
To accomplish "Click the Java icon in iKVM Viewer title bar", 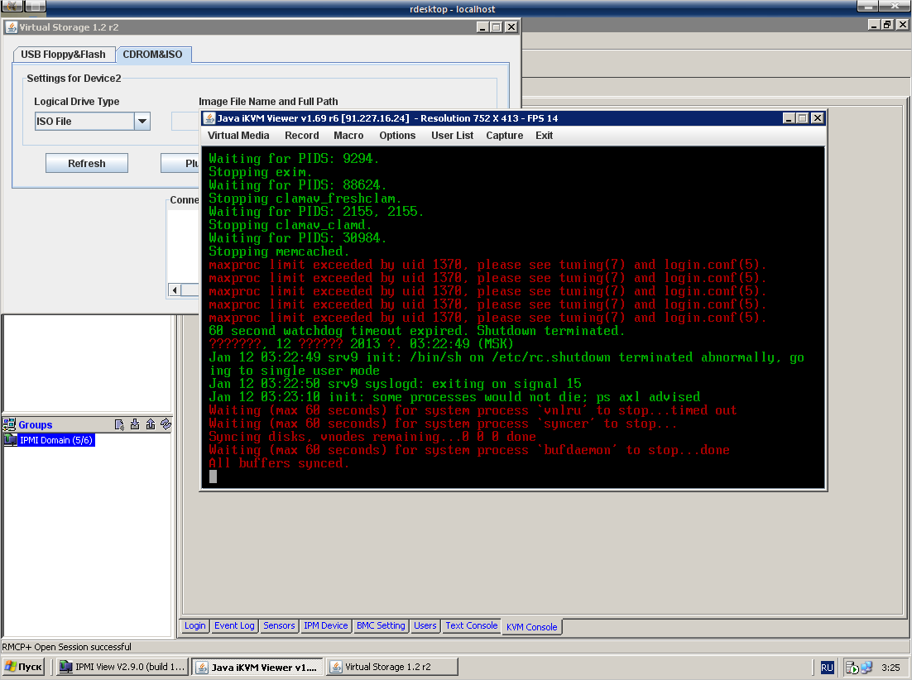I will (x=209, y=118).
